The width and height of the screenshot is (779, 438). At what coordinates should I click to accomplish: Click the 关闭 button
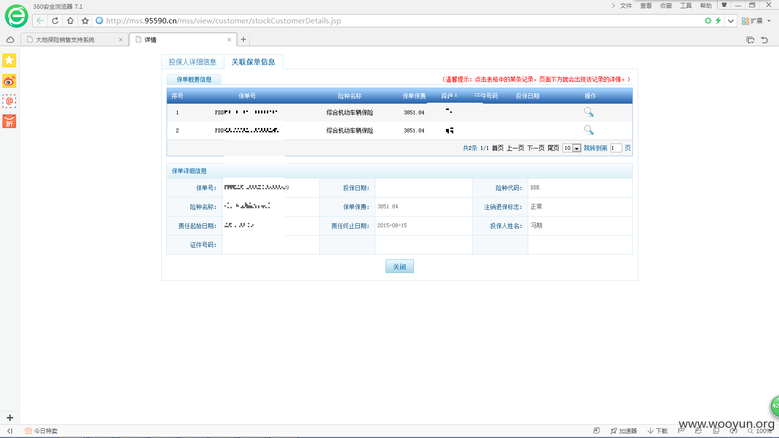pyautogui.click(x=400, y=266)
